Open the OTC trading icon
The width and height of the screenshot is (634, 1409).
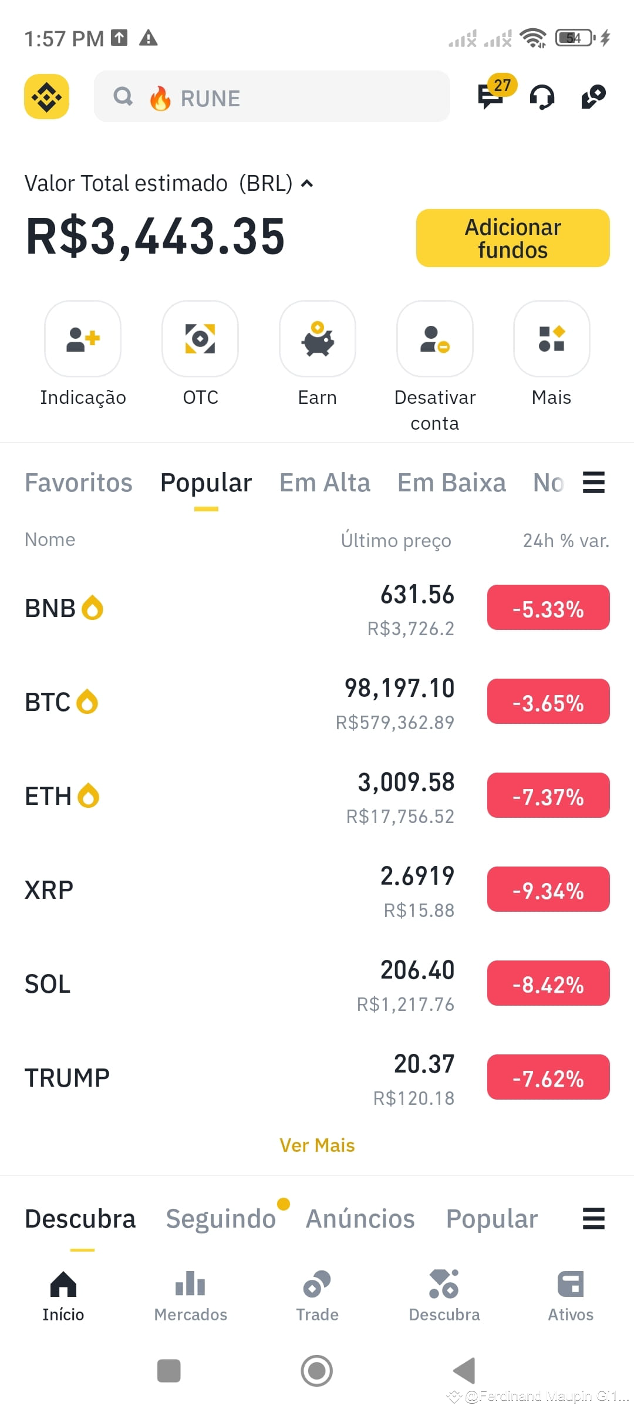coord(200,339)
